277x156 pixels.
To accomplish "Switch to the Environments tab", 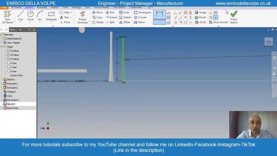I will click(102, 7).
